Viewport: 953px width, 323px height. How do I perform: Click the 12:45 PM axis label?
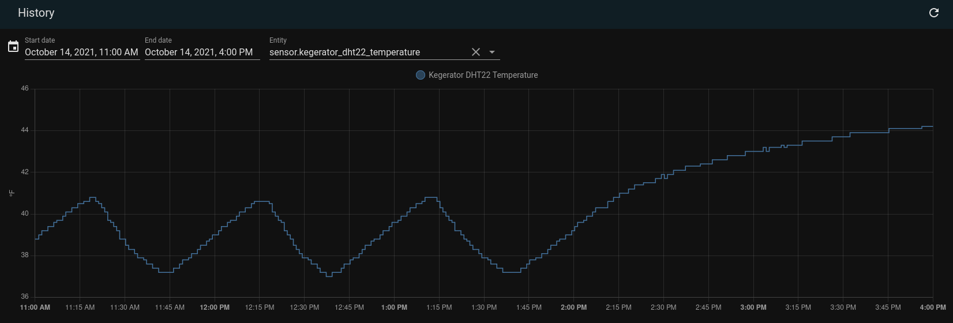(350, 307)
